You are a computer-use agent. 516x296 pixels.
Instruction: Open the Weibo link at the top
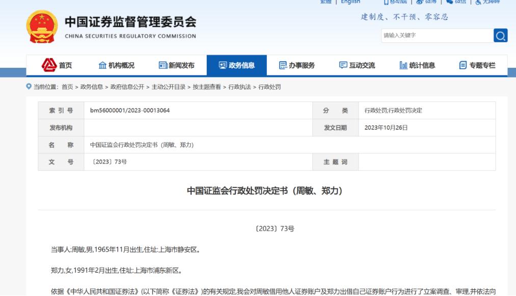[x=426, y=2]
